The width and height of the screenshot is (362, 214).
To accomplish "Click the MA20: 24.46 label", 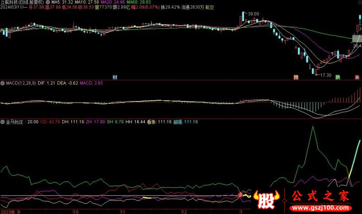I will pyautogui.click(x=113, y=2).
